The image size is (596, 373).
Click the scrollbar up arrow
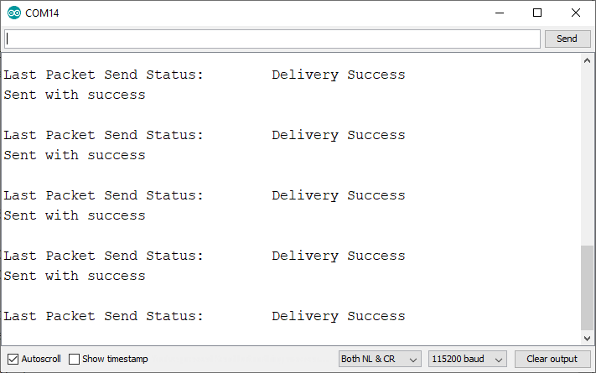pos(588,62)
